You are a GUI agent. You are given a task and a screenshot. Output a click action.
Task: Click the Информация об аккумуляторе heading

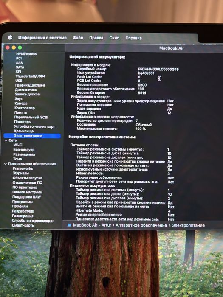(97, 57)
